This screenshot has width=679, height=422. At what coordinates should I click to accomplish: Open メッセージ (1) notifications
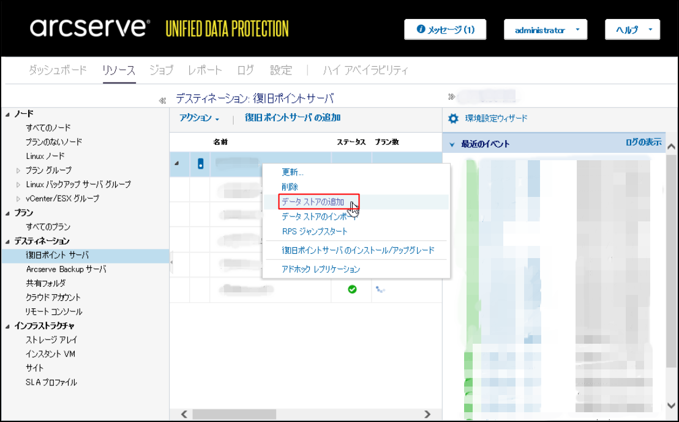click(445, 29)
